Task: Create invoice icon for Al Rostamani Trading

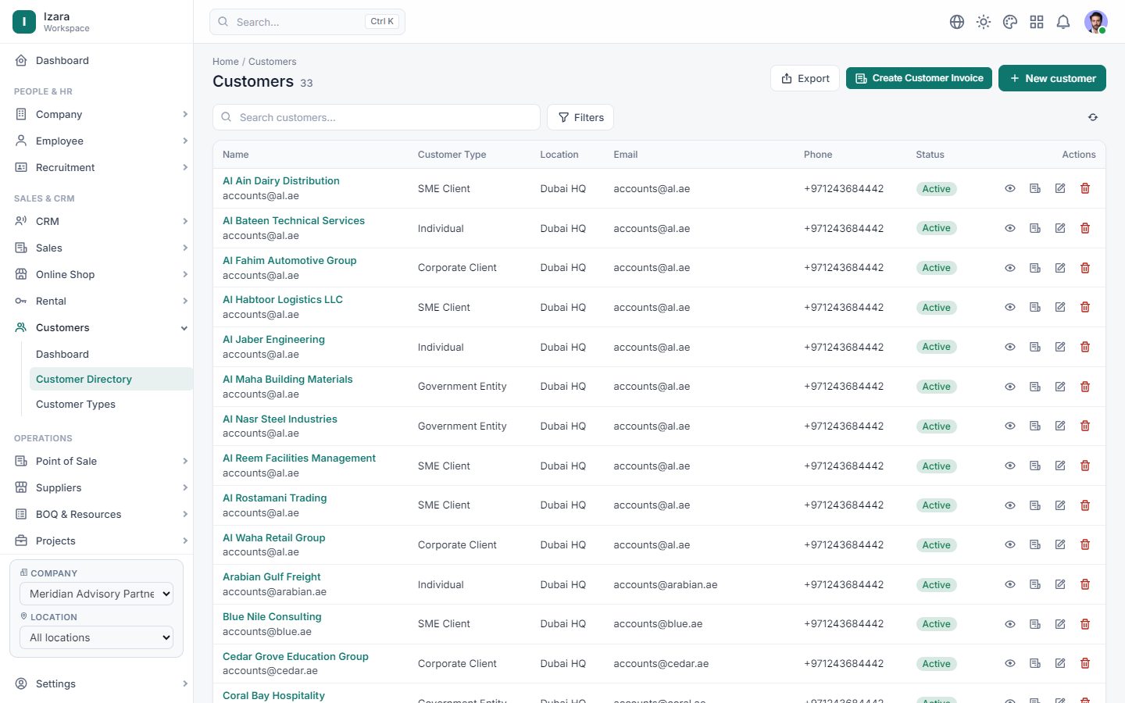Action: (1035, 505)
